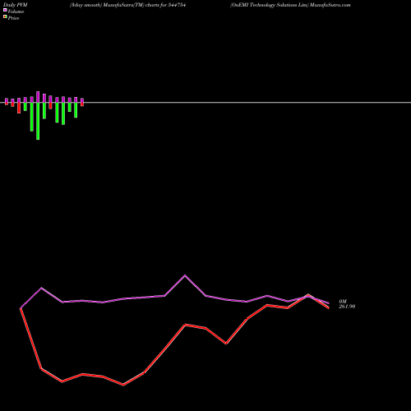Viewport: 411px width, 411px height.
Task: Click the '(3day smooth) MunafaSutra(TM) charts' heading
Action: [128, 5]
